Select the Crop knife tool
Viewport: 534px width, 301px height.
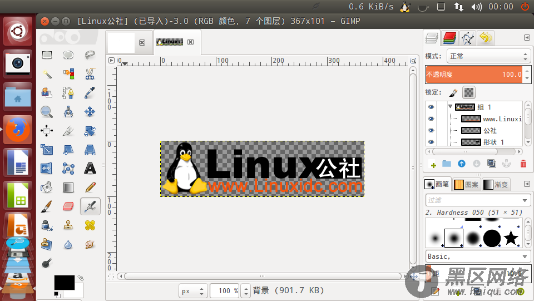pyautogui.click(x=68, y=131)
